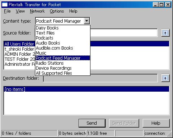
Task: Open the Content type dropdown arrow
Action: [86, 21]
